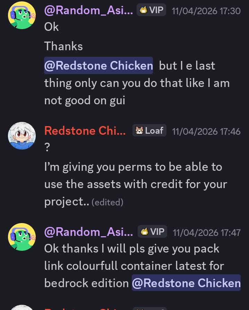Open the green avatar on the 17:30 message

point(22,15)
